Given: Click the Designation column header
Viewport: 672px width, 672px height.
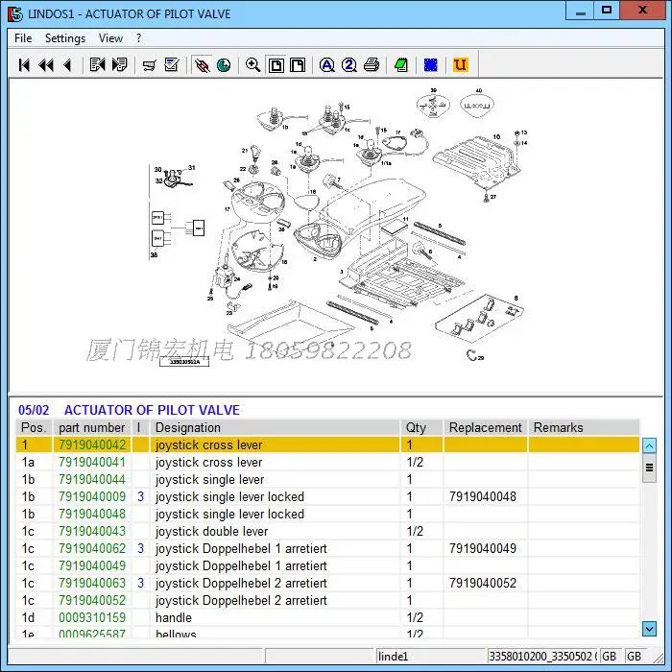Looking at the screenshot, I should click(275, 428).
